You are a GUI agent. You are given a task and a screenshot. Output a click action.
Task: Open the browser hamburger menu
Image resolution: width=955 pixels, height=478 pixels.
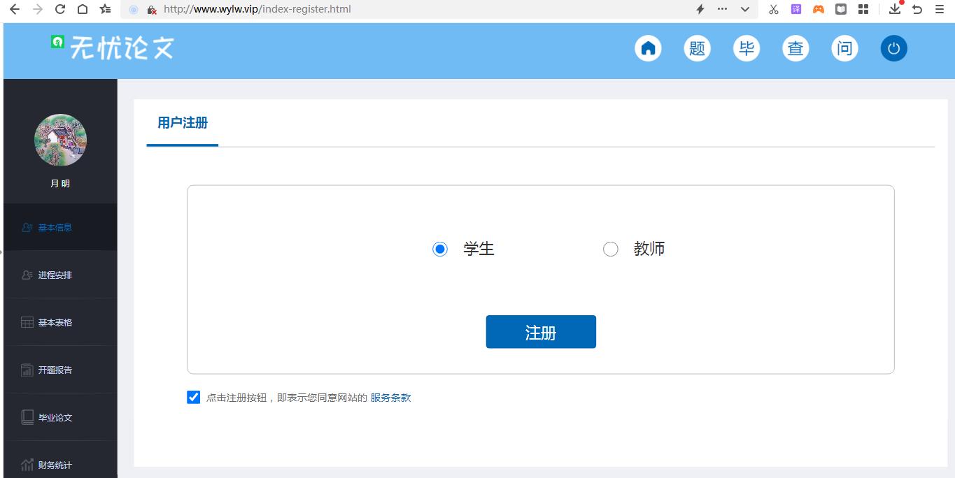[x=940, y=9]
